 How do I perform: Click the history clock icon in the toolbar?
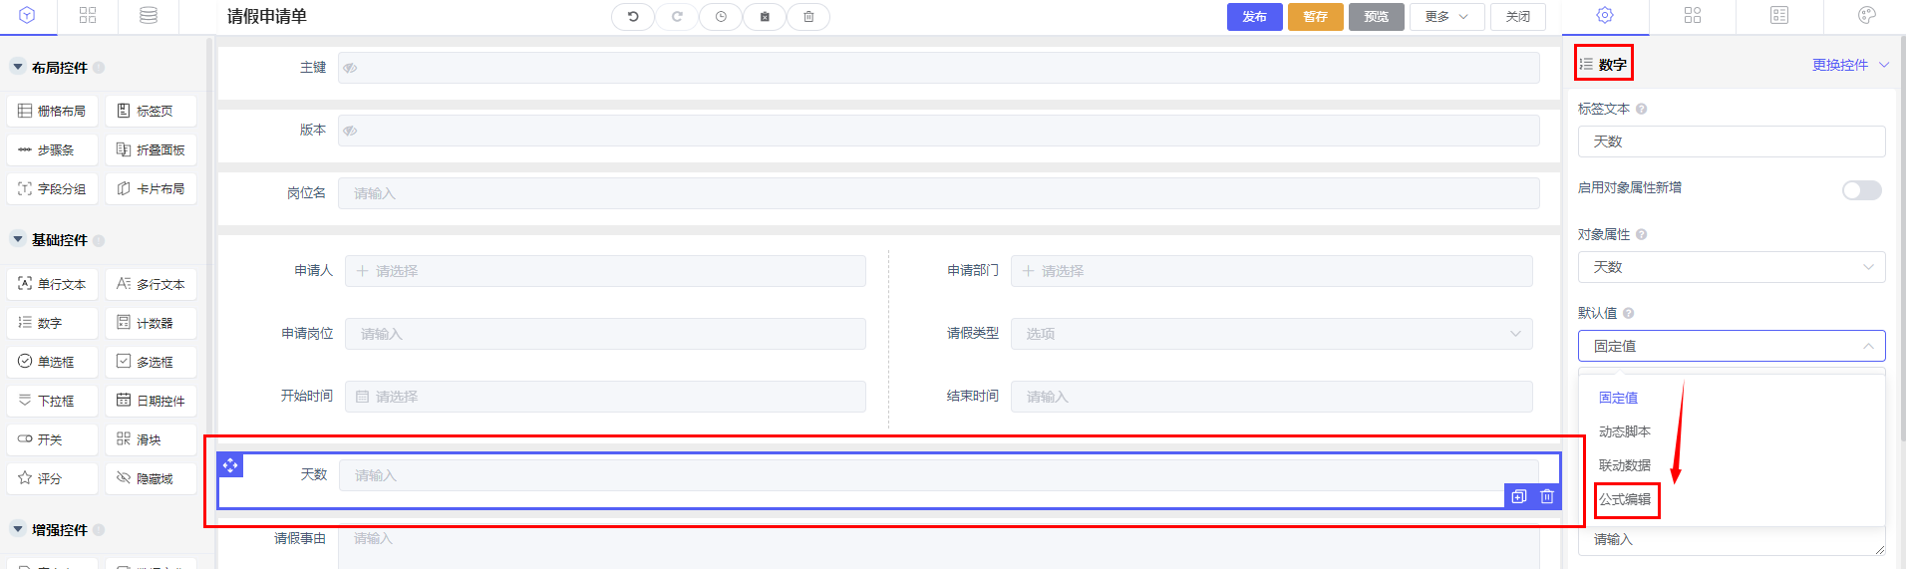click(x=720, y=17)
